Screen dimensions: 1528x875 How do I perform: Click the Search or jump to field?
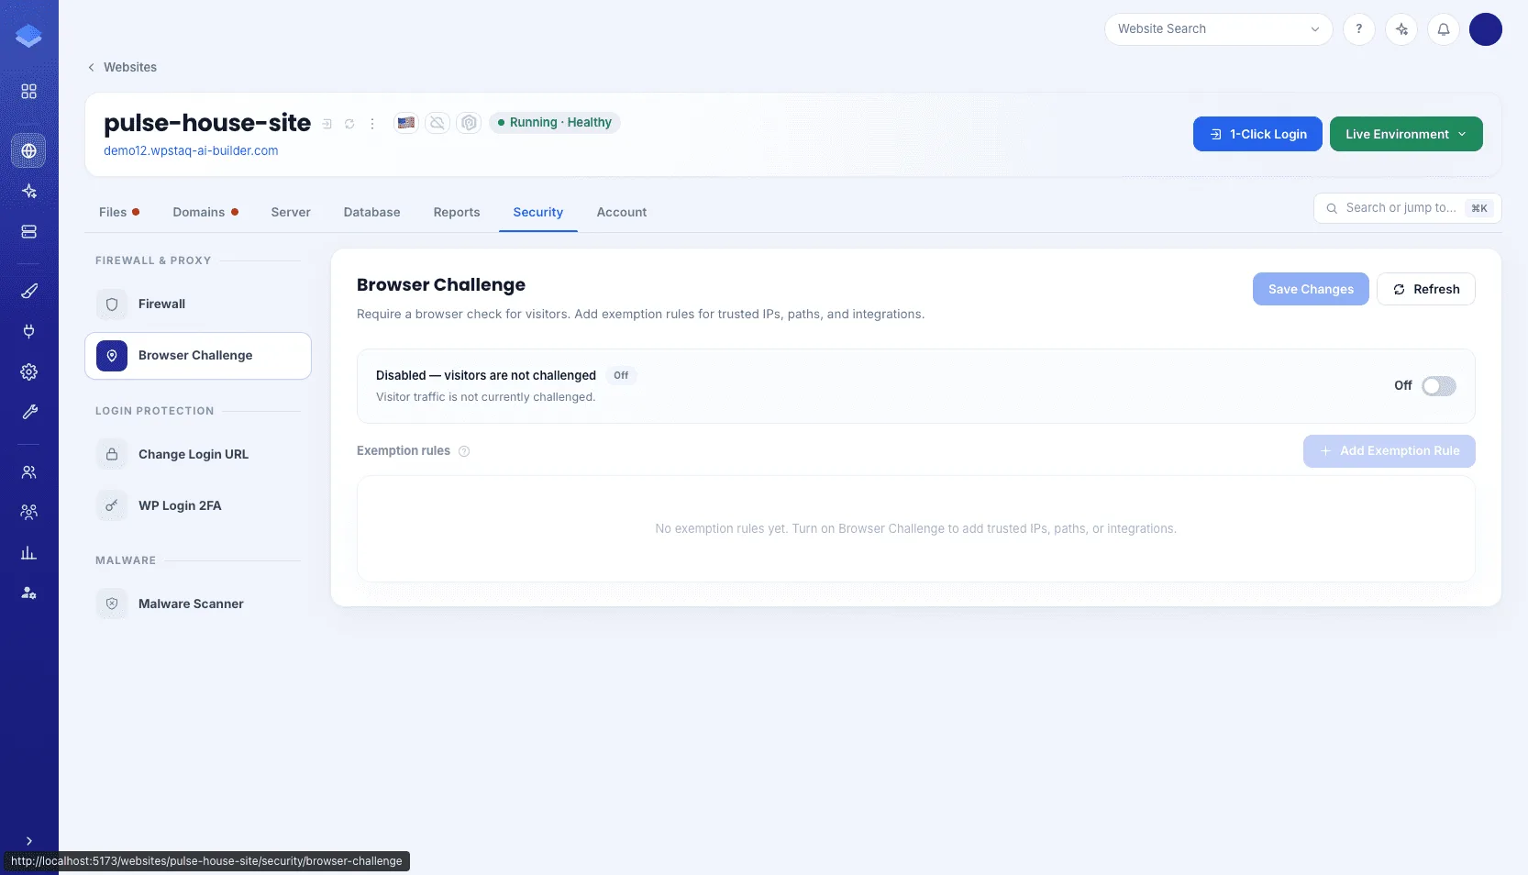[x=1407, y=208]
